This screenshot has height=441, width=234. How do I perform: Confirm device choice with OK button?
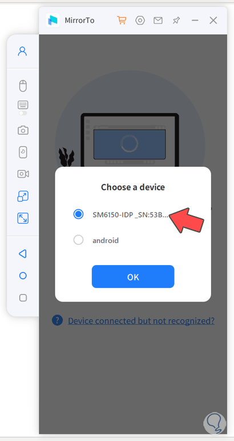pos(133,276)
